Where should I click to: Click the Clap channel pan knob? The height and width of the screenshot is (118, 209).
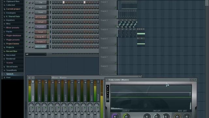(x=29, y=3)
